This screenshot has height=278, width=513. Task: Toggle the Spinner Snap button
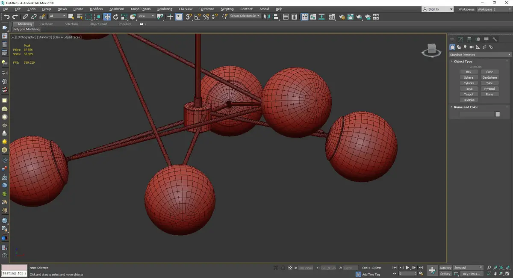215,17
